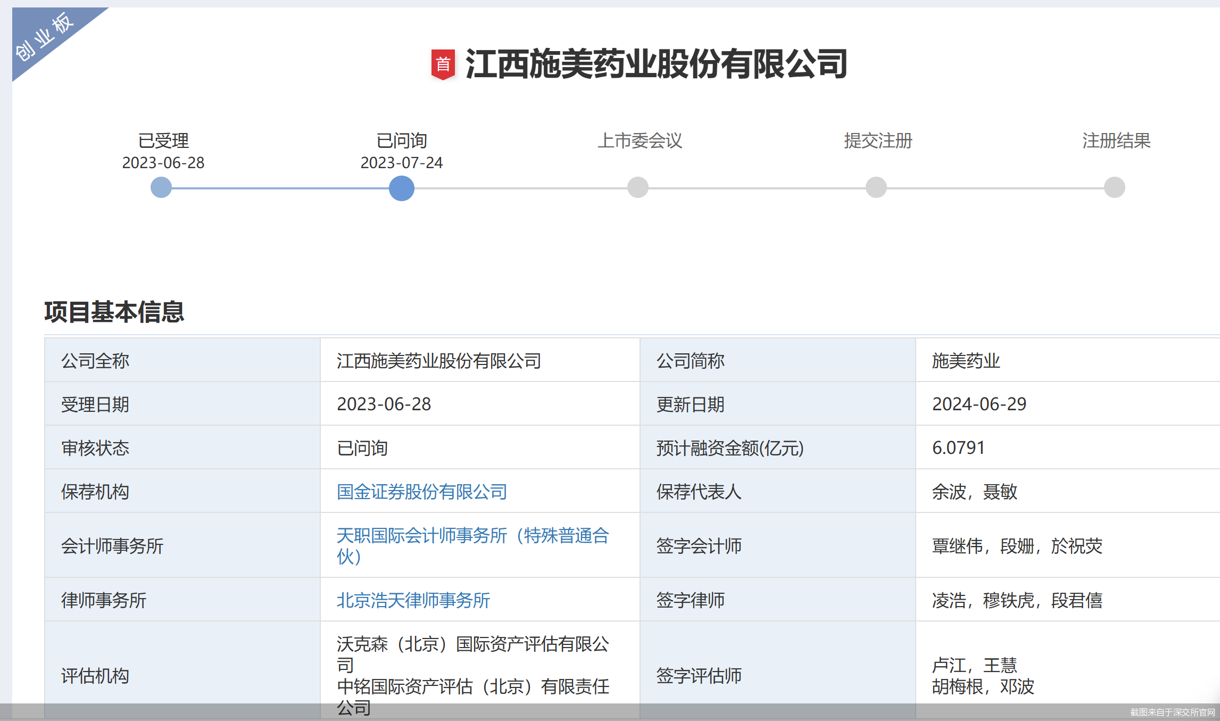Screen dimensions: 1220x721
Task: Click the 注册结果 stage label
Action: (1116, 140)
